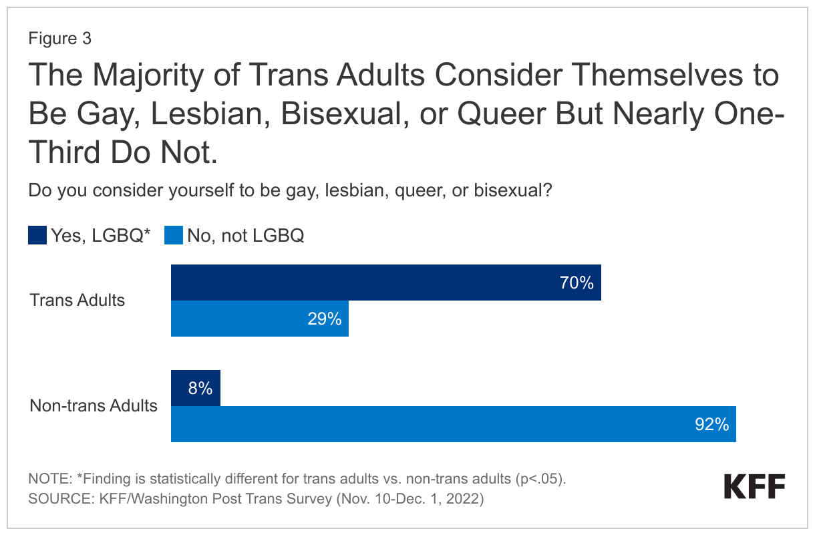Click the "Trans Adults" row label
The height and width of the screenshot is (537, 815).
[77, 300]
